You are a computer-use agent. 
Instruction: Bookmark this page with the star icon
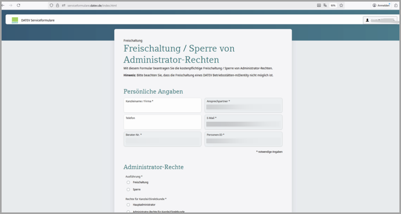click(x=341, y=6)
